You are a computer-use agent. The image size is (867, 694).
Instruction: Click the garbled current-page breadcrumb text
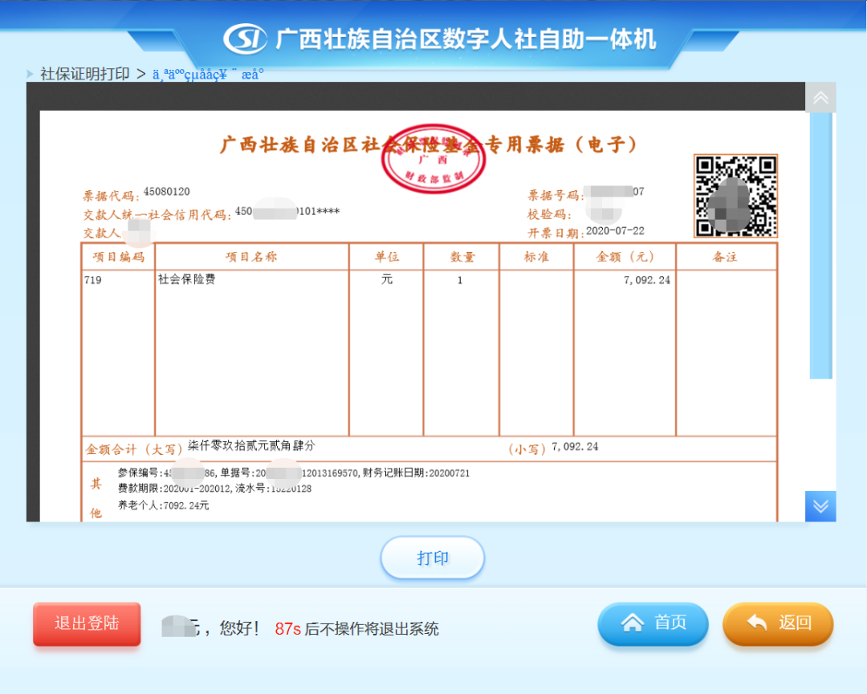(x=208, y=74)
